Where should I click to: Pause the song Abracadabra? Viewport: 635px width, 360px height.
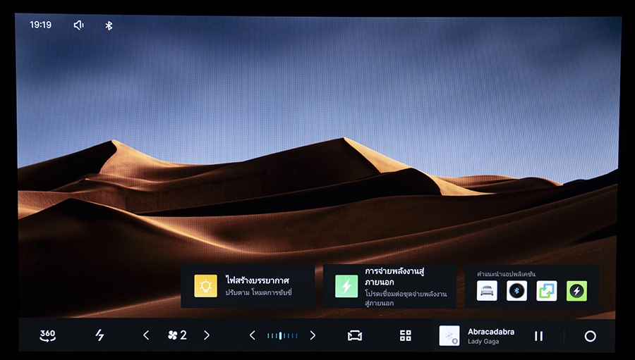538,336
